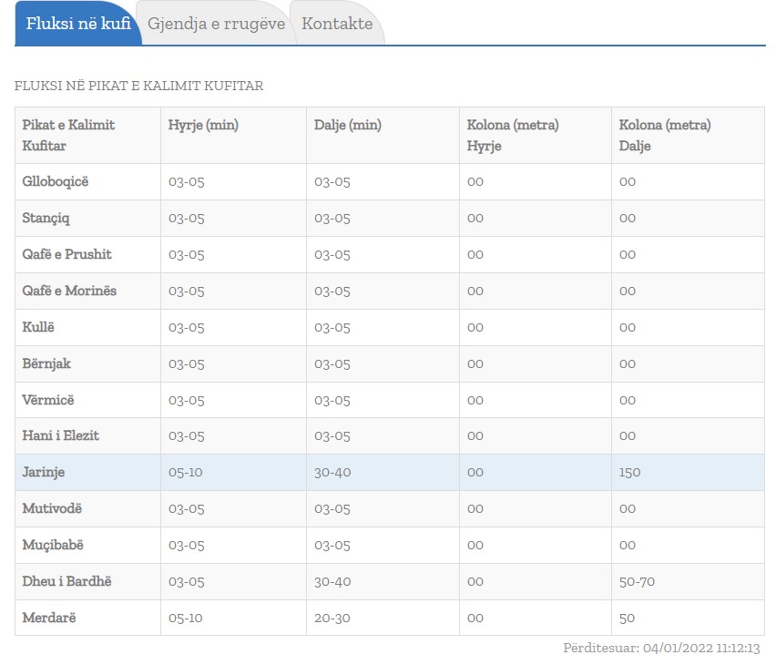Click Qafë e Prushit in the table

[x=66, y=254]
